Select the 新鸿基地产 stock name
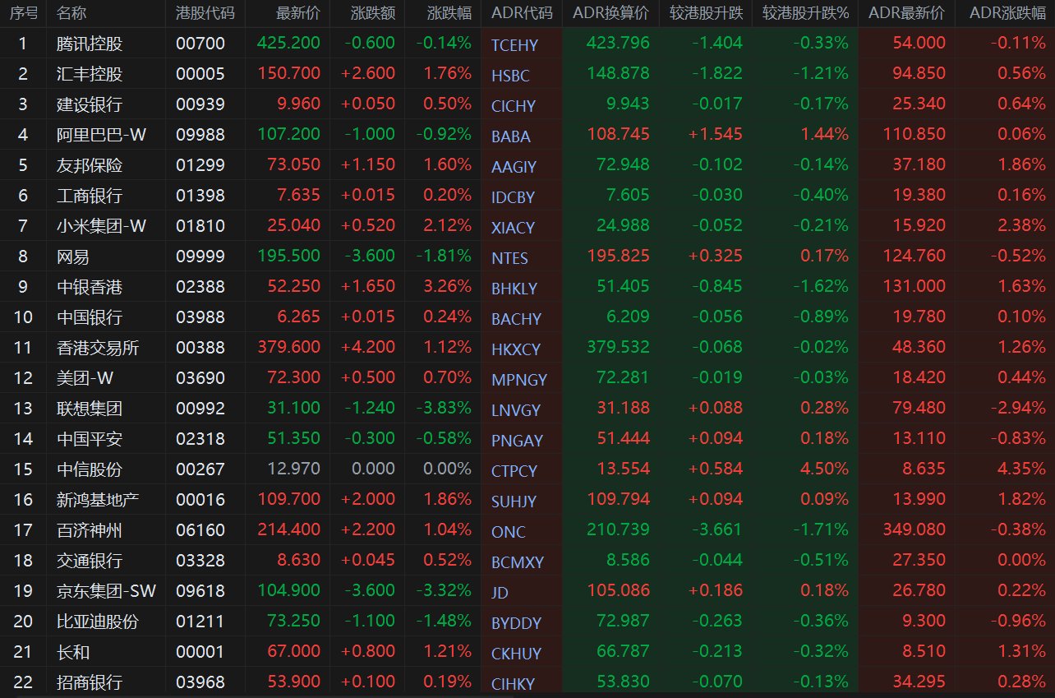This screenshot has width=1055, height=698. click(98, 500)
